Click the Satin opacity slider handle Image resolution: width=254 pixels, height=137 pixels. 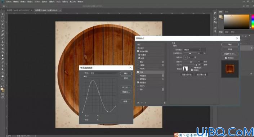click(190, 54)
